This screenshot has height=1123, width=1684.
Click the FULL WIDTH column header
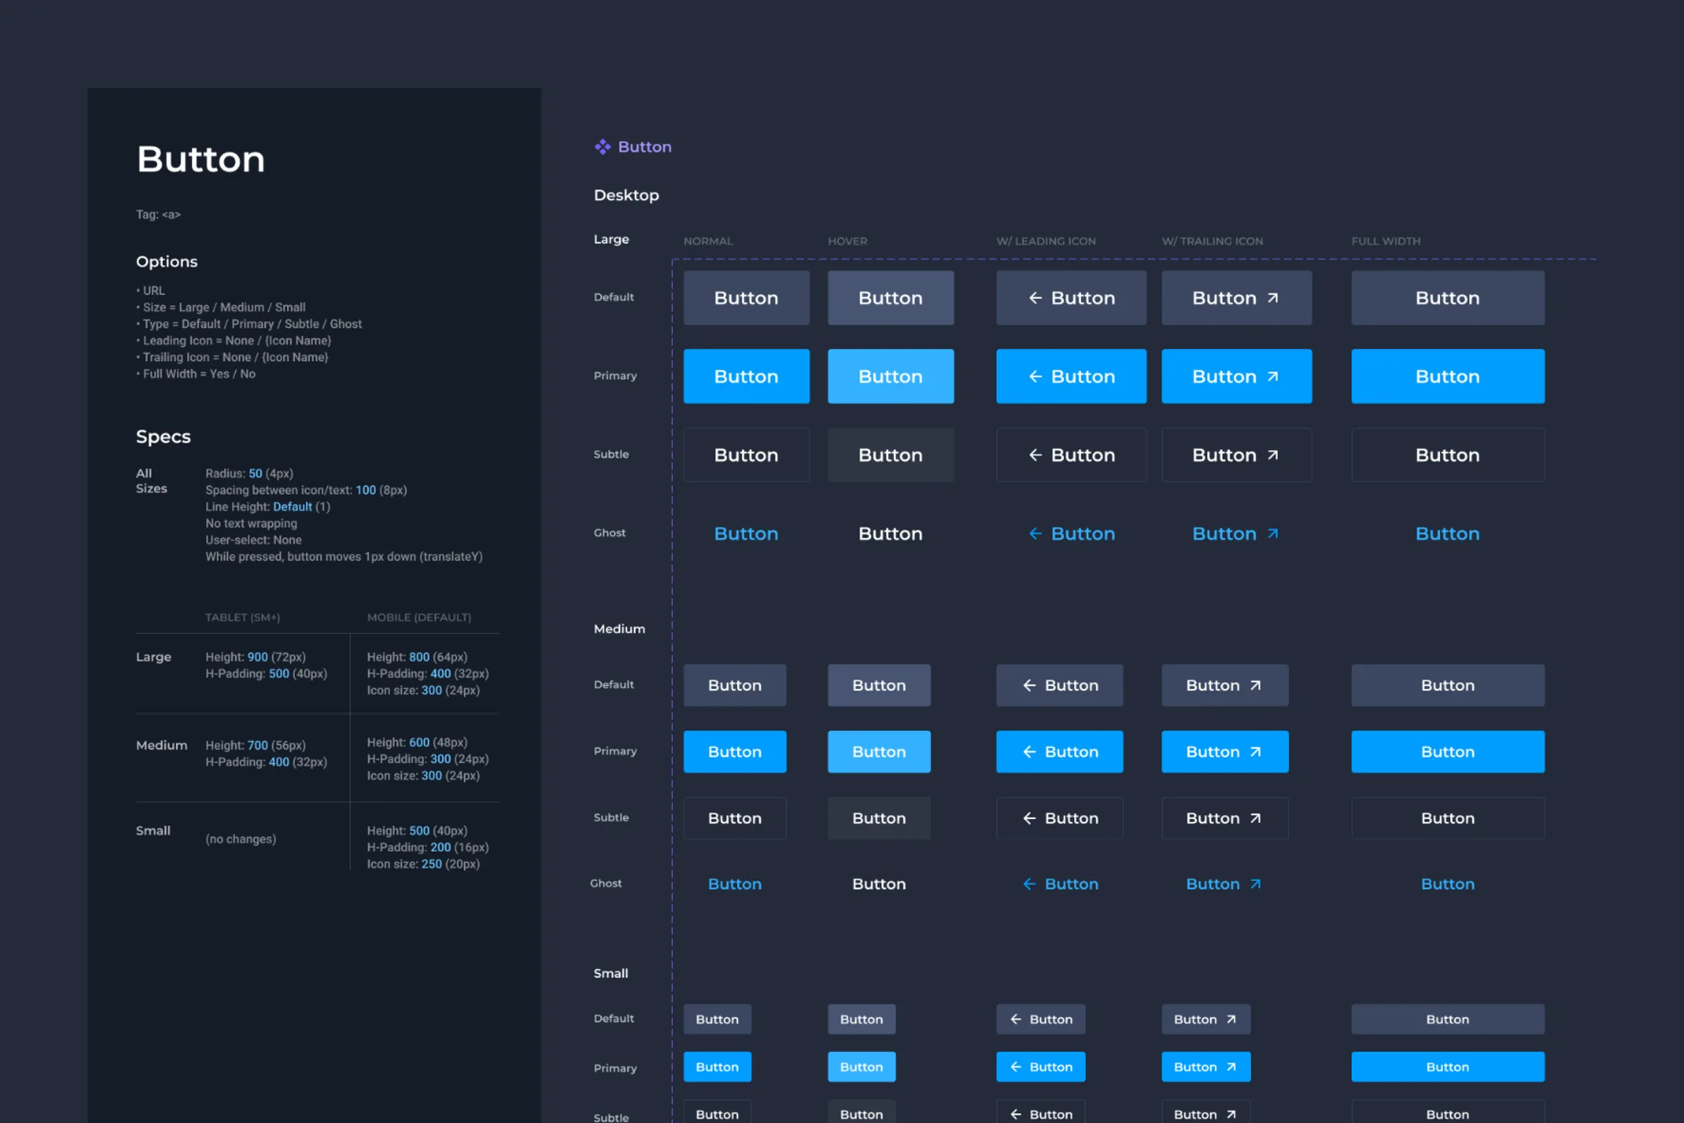[1385, 241]
